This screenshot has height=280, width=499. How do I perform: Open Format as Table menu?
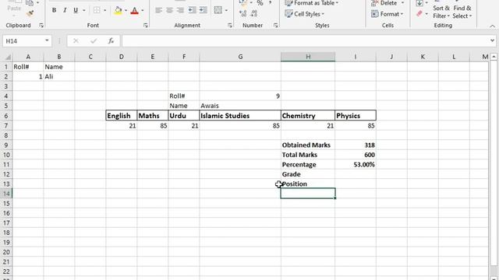click(312, 3)
